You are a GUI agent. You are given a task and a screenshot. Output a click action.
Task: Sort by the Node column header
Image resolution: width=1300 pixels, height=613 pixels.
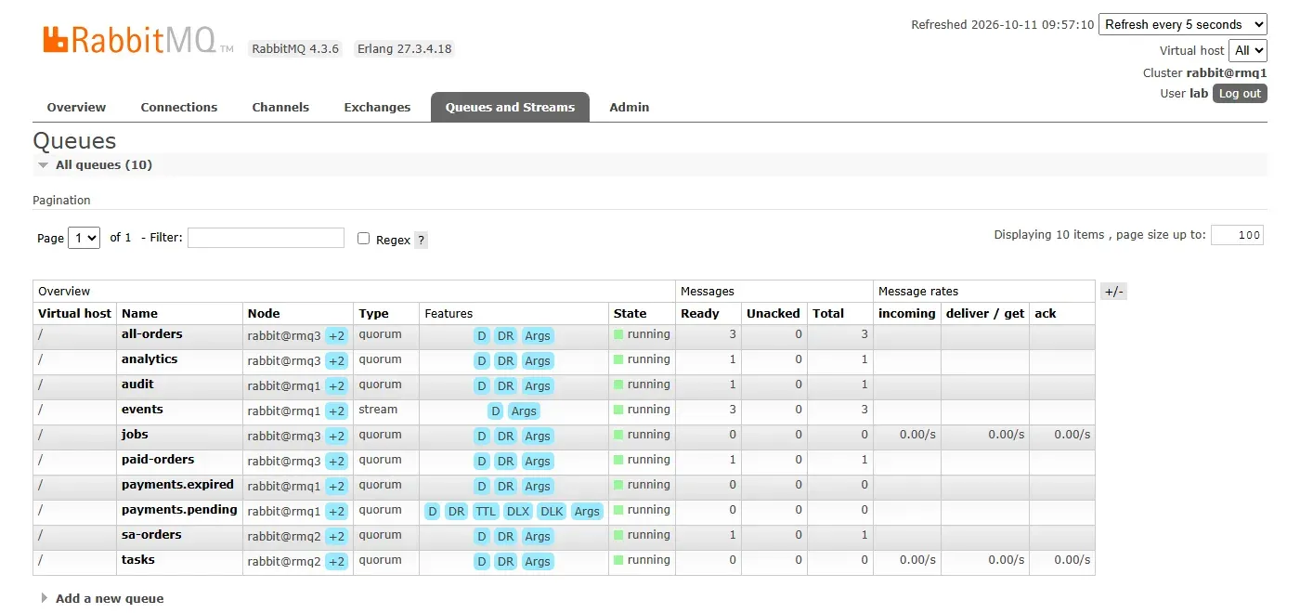tap(264, 314)
